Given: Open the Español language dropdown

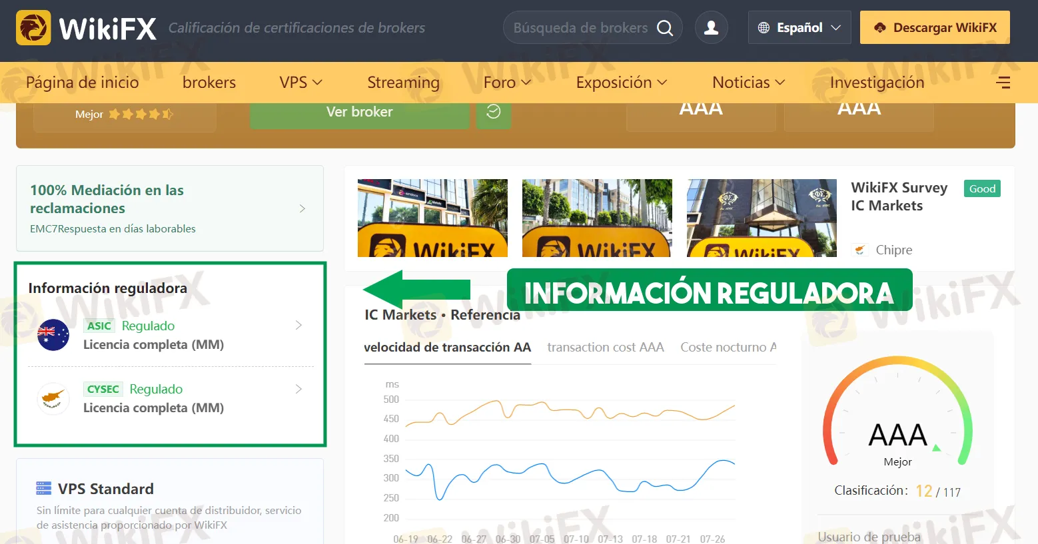Looking at the screenshot, I should click(x=799, y=28).
